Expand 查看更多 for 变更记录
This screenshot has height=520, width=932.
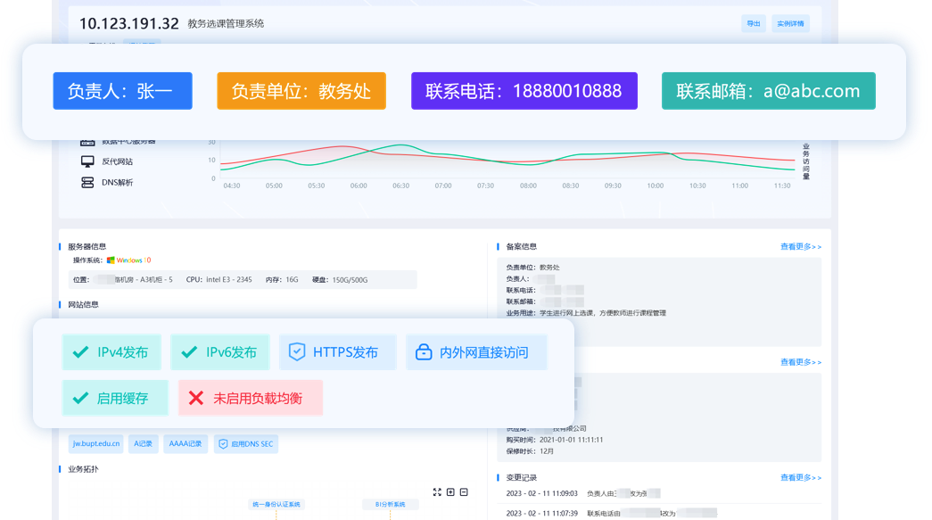point(800,478)
